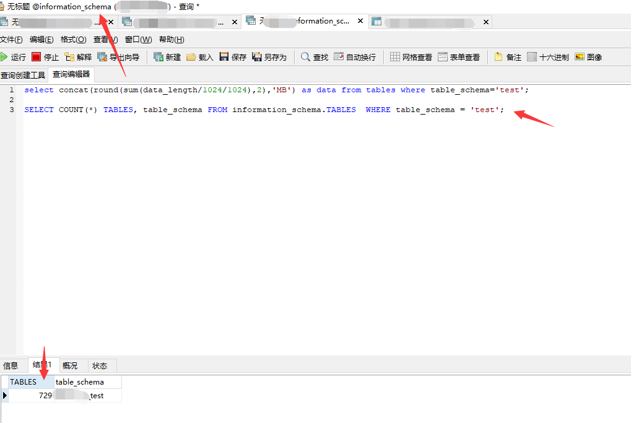
Task: Open the 查找 search tool
Action: point(315,57)
